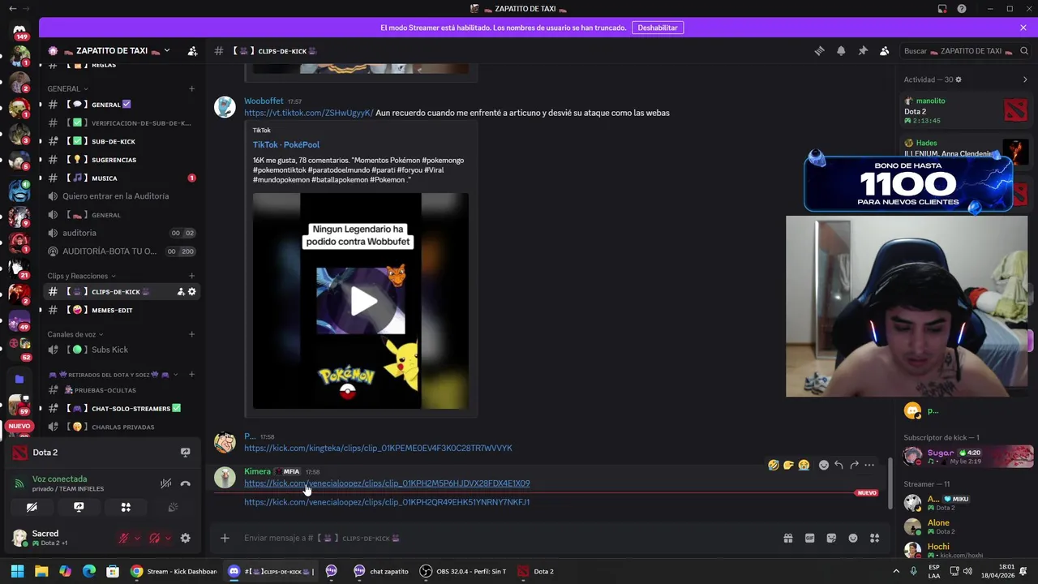The image size is (1038, 584).
Task: Open Discord from the Windows taskbar
Action: (x=271, y=571)
